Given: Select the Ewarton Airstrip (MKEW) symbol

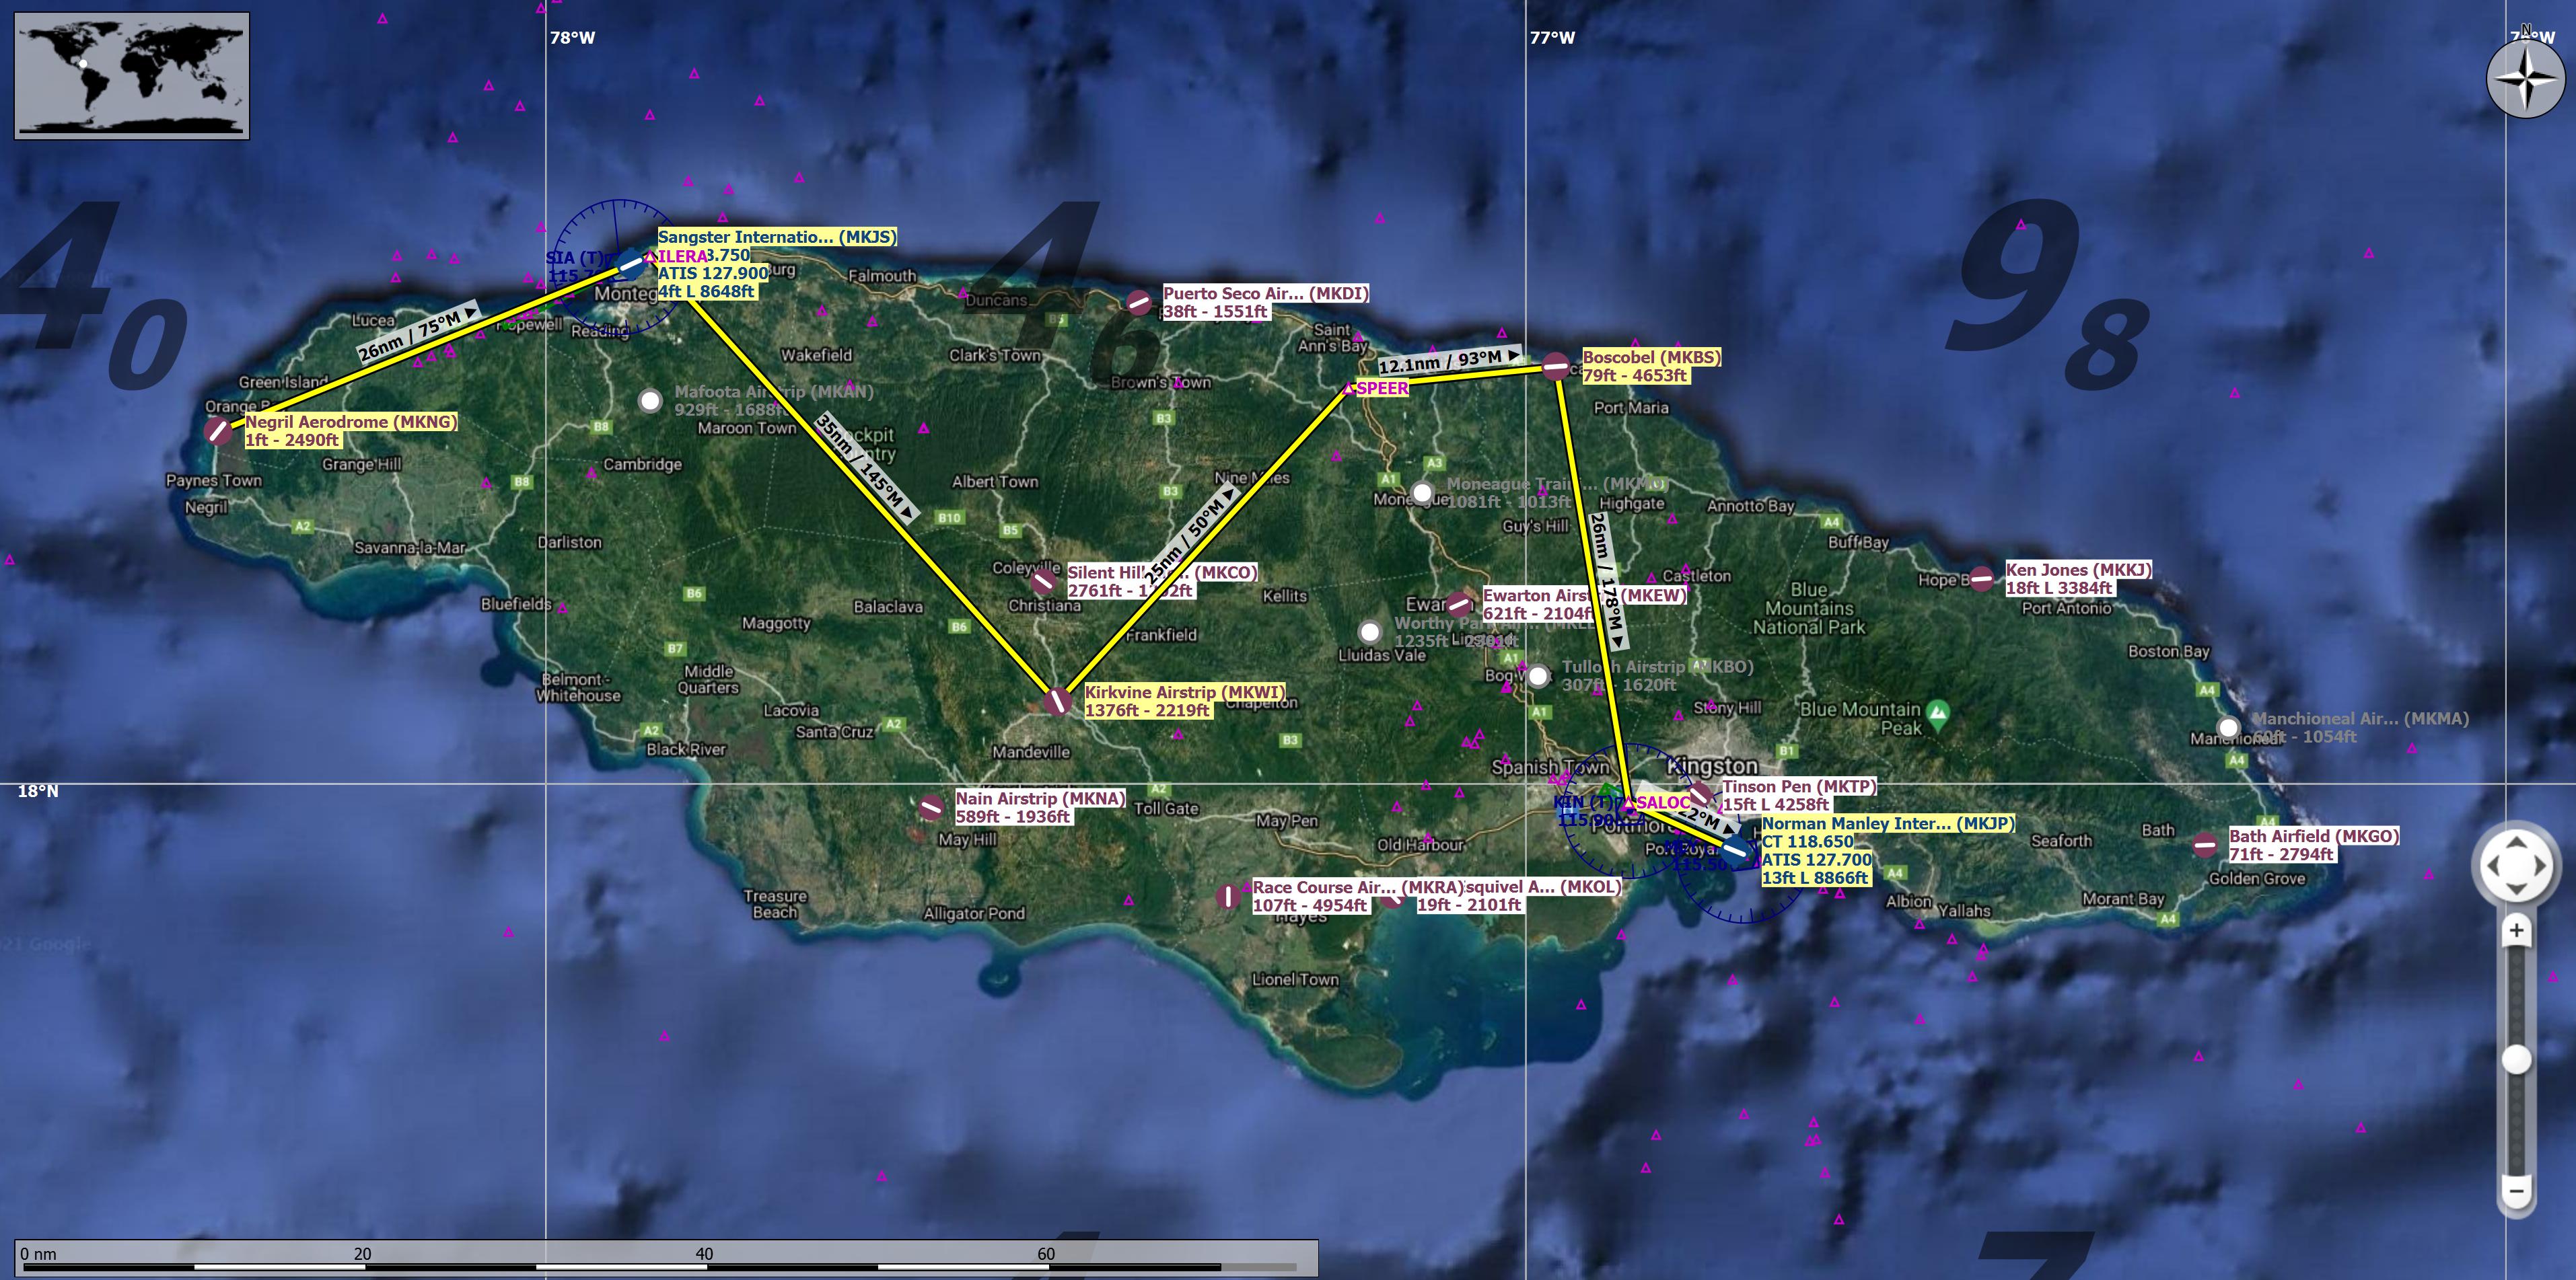Looking at the screenshot, I should 1459,603.
